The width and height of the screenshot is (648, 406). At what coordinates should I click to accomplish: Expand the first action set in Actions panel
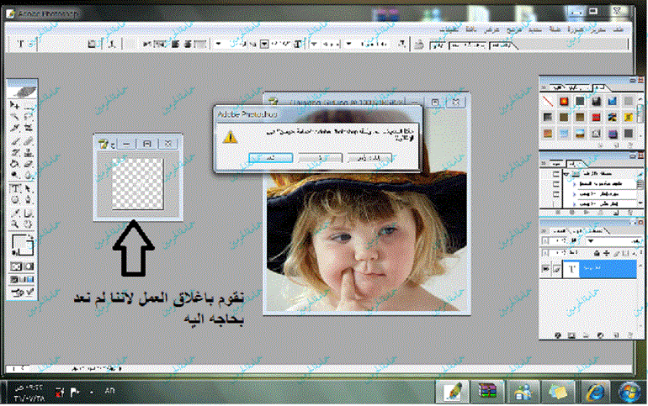coord(566,172)
